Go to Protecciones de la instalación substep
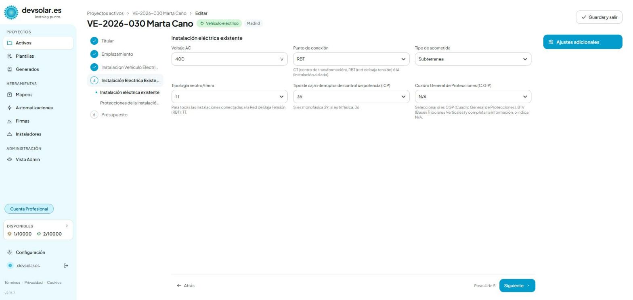 pos(130,103)
